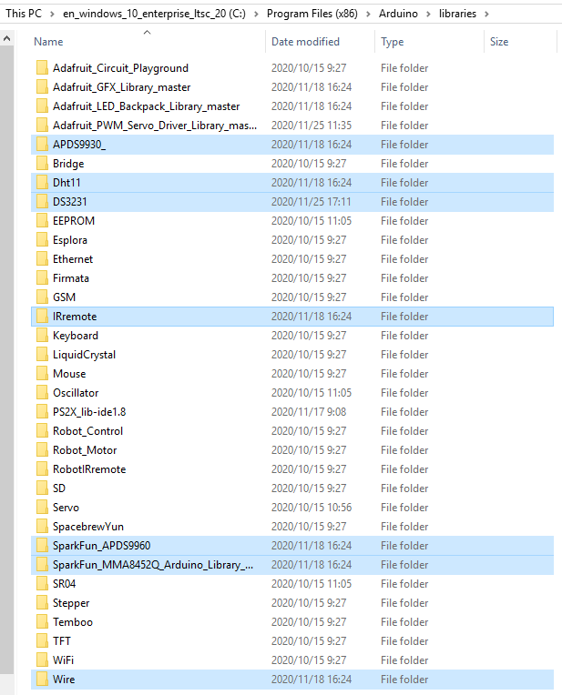The image size is (562, 695).
Task: Click the Adafruit_LED_Backpack_Library_master folder icon
Action: [42, 106]
